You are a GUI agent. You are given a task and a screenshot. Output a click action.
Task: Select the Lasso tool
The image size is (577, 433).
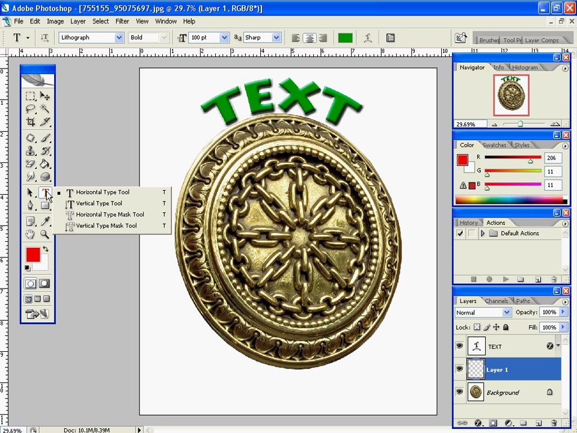pyautogui.click(x=31, y=108)
